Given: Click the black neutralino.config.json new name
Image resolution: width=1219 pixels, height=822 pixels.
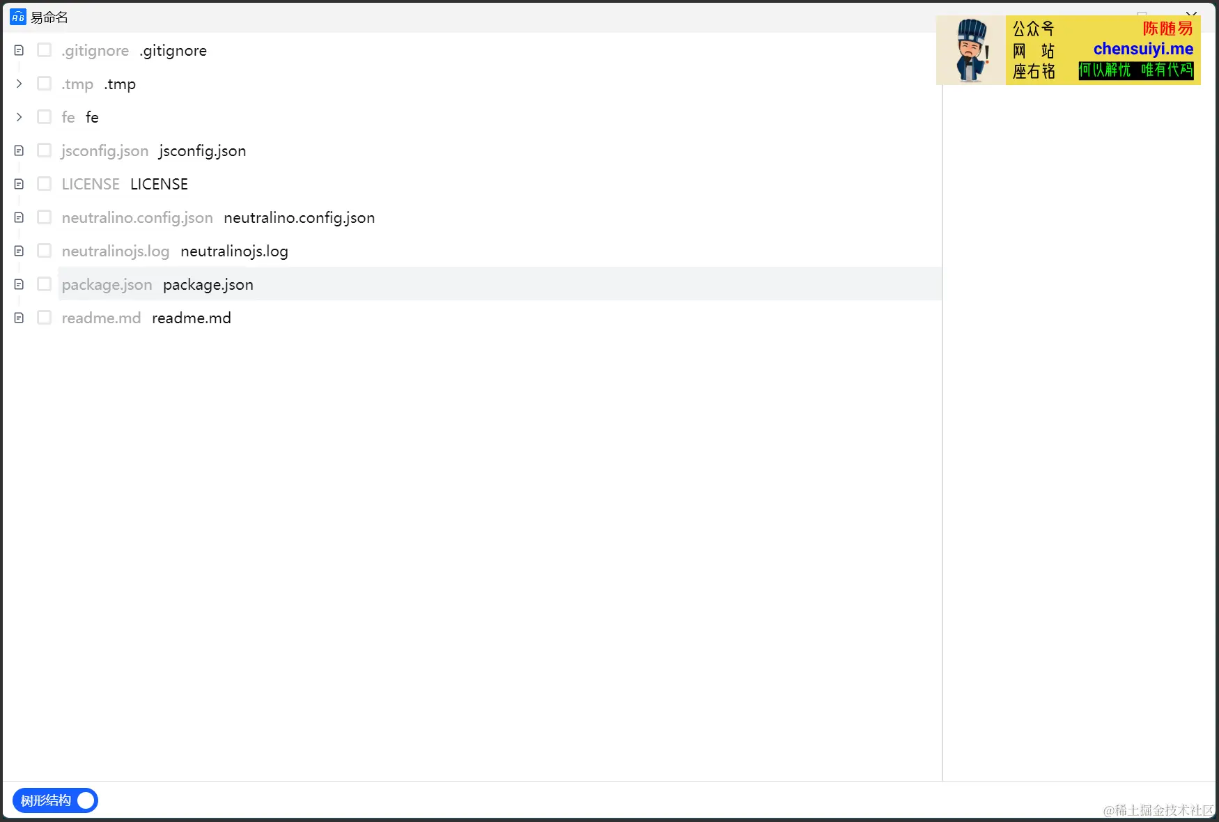Looking at the screenshot, I should [x=300, y=218].
